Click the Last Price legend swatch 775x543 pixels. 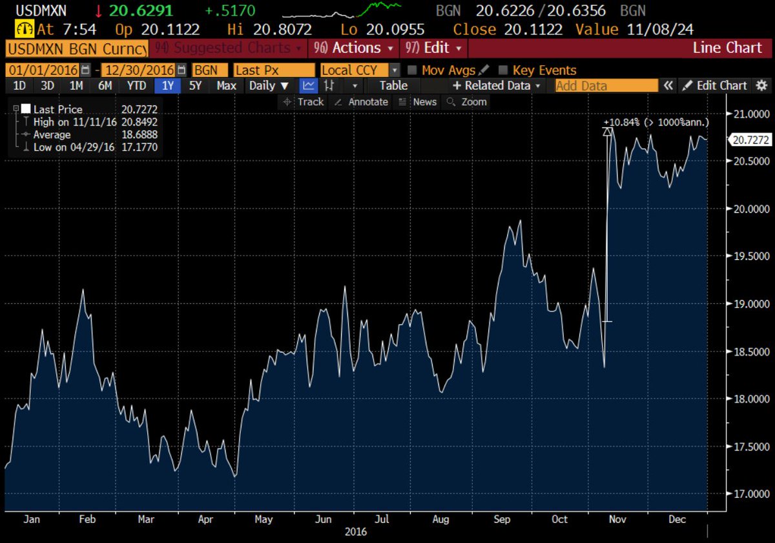[26, 109]
